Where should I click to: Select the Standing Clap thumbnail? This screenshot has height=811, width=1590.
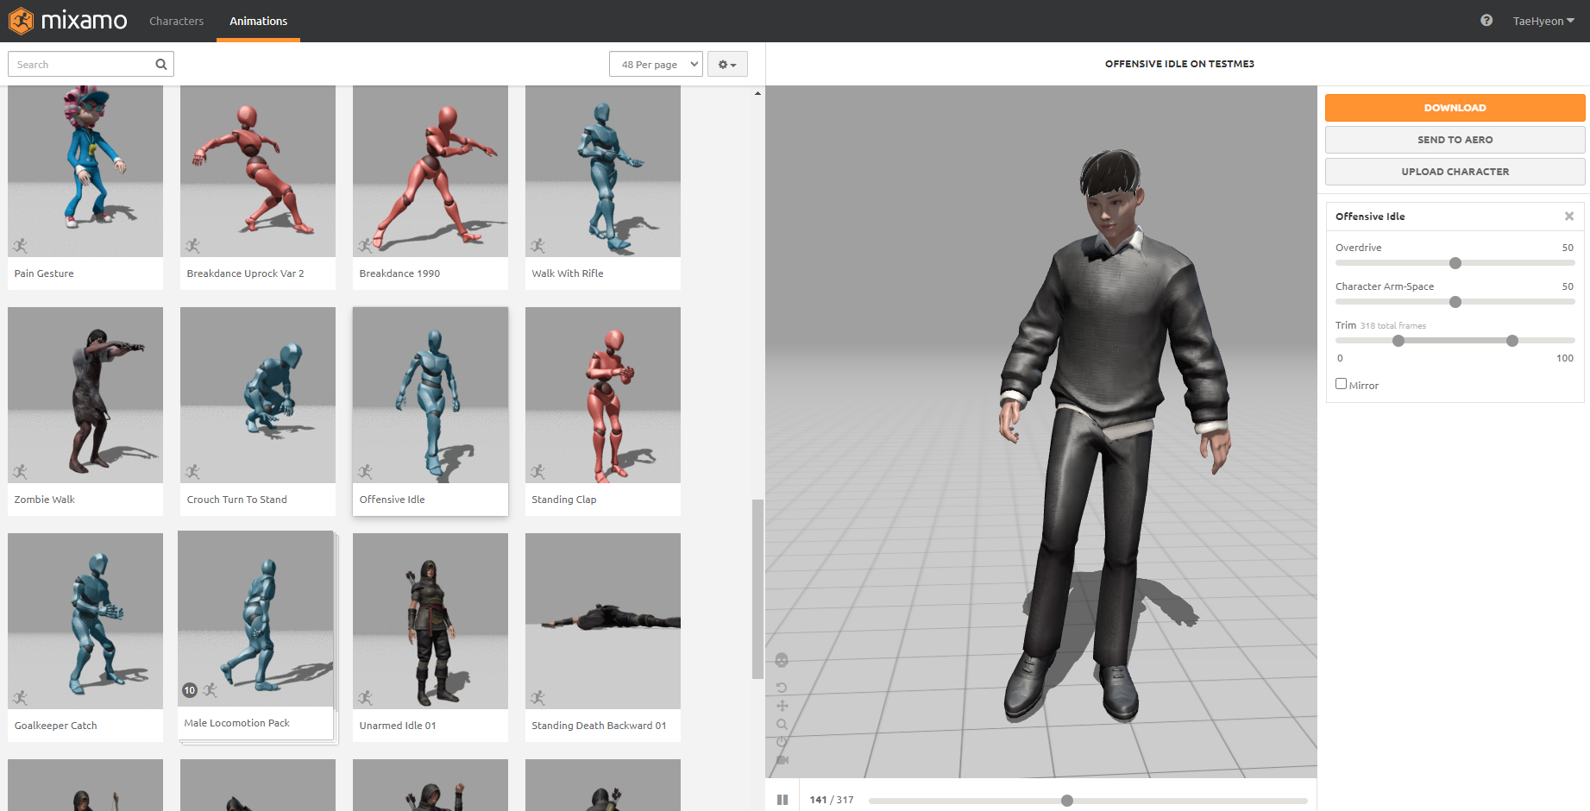tap(603, 395)
